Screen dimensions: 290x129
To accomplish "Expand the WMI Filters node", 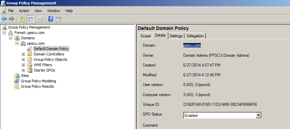I will click(x=23, y=65).
